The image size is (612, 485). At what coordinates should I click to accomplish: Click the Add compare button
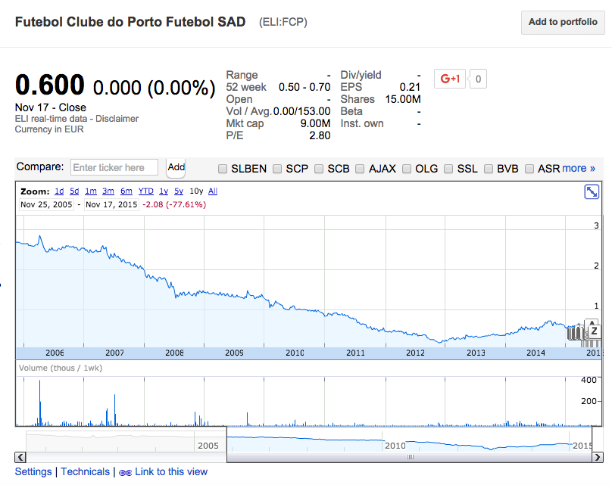[176, 167]
